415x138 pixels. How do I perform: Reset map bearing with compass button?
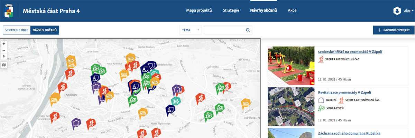[4, 57]
